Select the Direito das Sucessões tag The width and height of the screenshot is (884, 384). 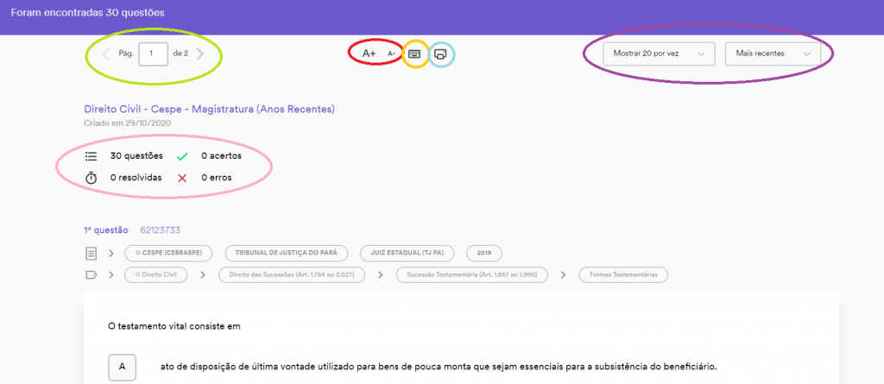(x=290, y=275)
